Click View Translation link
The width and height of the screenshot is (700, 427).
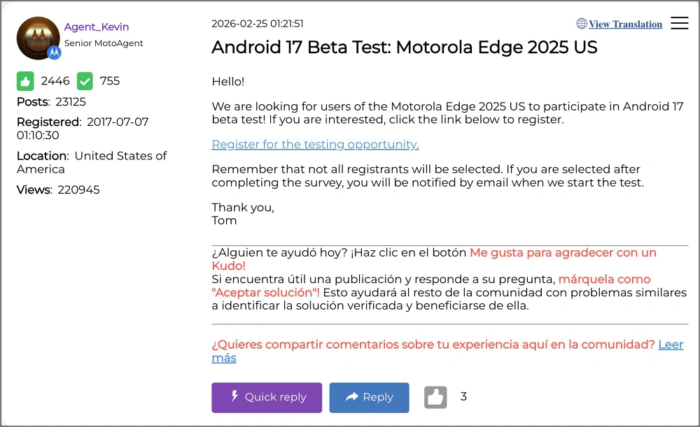(625, 24)
